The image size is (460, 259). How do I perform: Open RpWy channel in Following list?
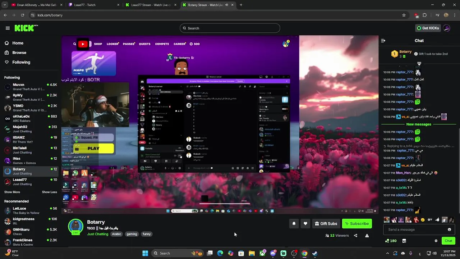(x=31, y=97)
